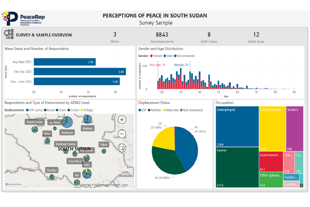The width and height of the screenshot is (310, 207).
Task: Select the Feb-Apr 2022 wave bar
Action: pyautogui.click(x=80, y=72)
